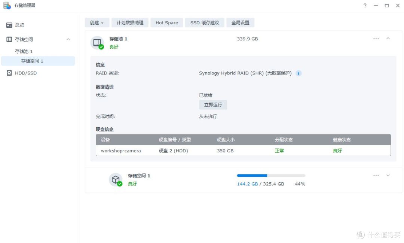Select the workshop-camera device cell
This screenshot has width=404, height=243.
(x=121, y=151)
